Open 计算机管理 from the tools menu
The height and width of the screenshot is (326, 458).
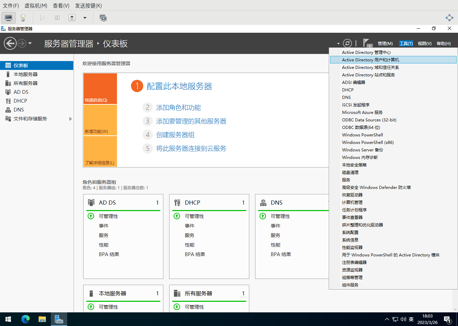[x=393, y=203]
